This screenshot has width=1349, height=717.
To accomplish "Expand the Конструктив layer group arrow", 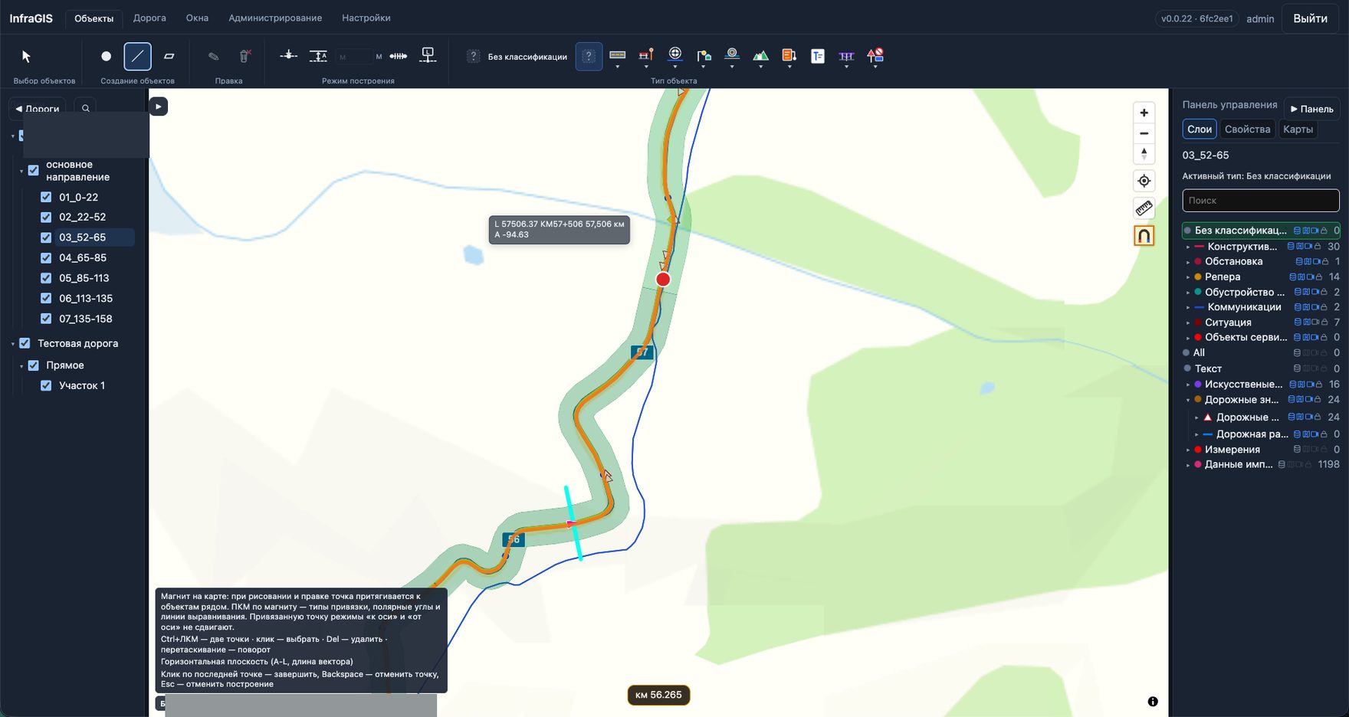I will point(1188,247).
